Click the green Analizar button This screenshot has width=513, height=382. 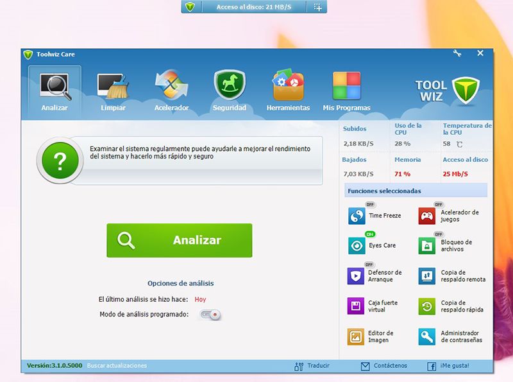pos(180,241)
